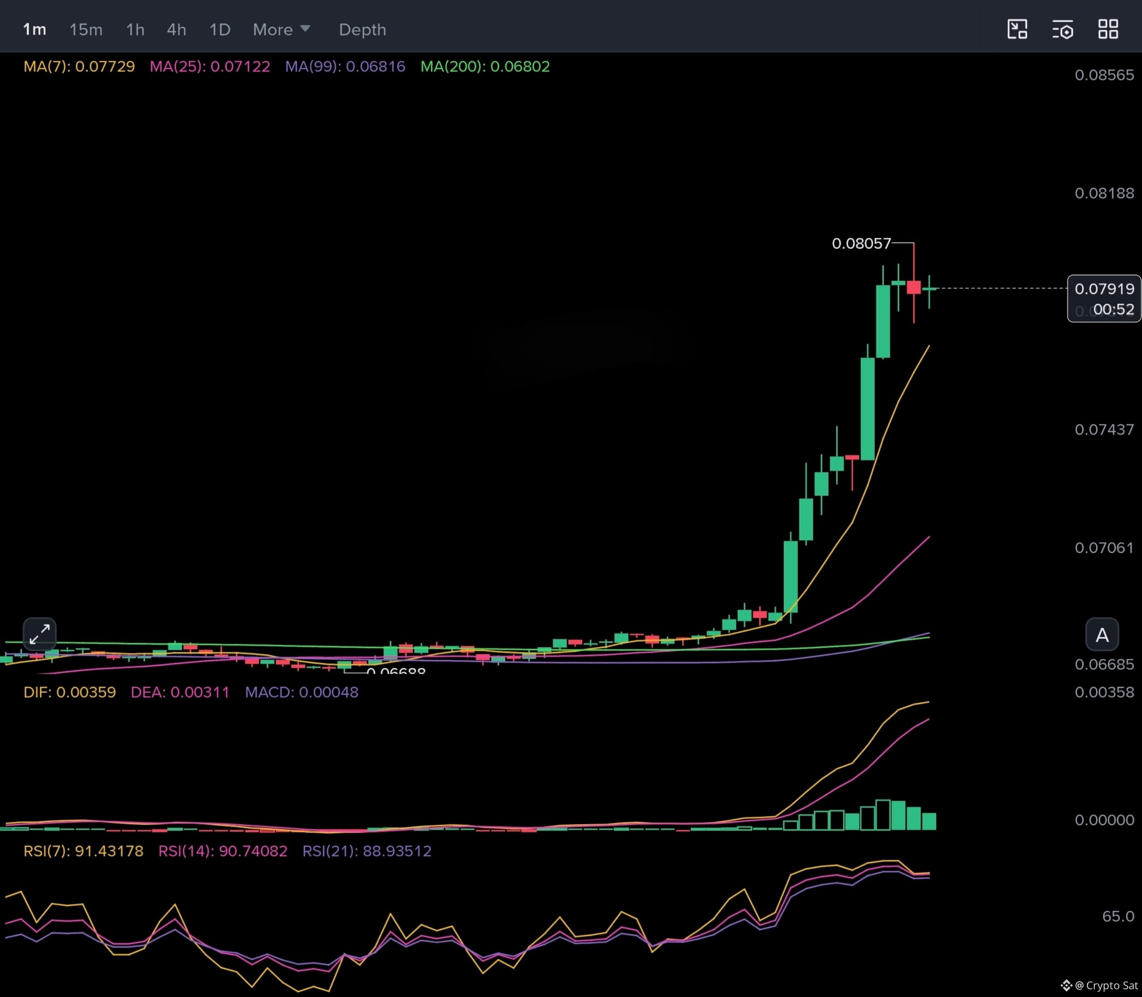Toggle the auto-scale A button
Screen dimensions: 1142x997
[1102, 634]
